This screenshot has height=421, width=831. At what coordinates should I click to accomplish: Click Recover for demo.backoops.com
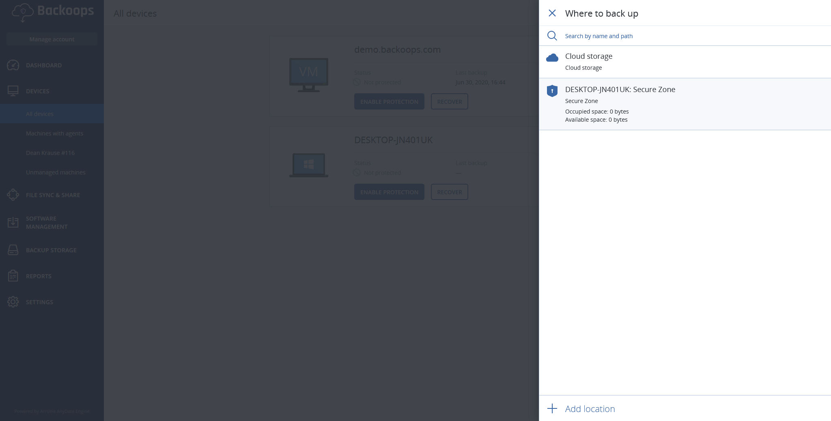pyautogui.click(x=449, y=101)
